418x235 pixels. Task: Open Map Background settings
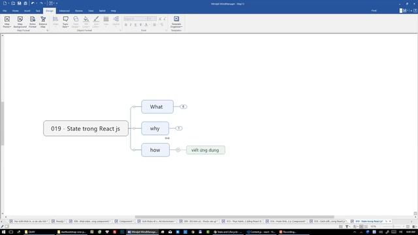click(20, 22)
